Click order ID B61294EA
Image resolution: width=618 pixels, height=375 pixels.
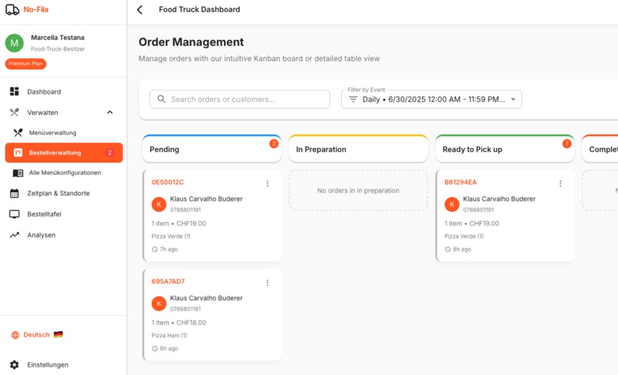pos(460,183)
